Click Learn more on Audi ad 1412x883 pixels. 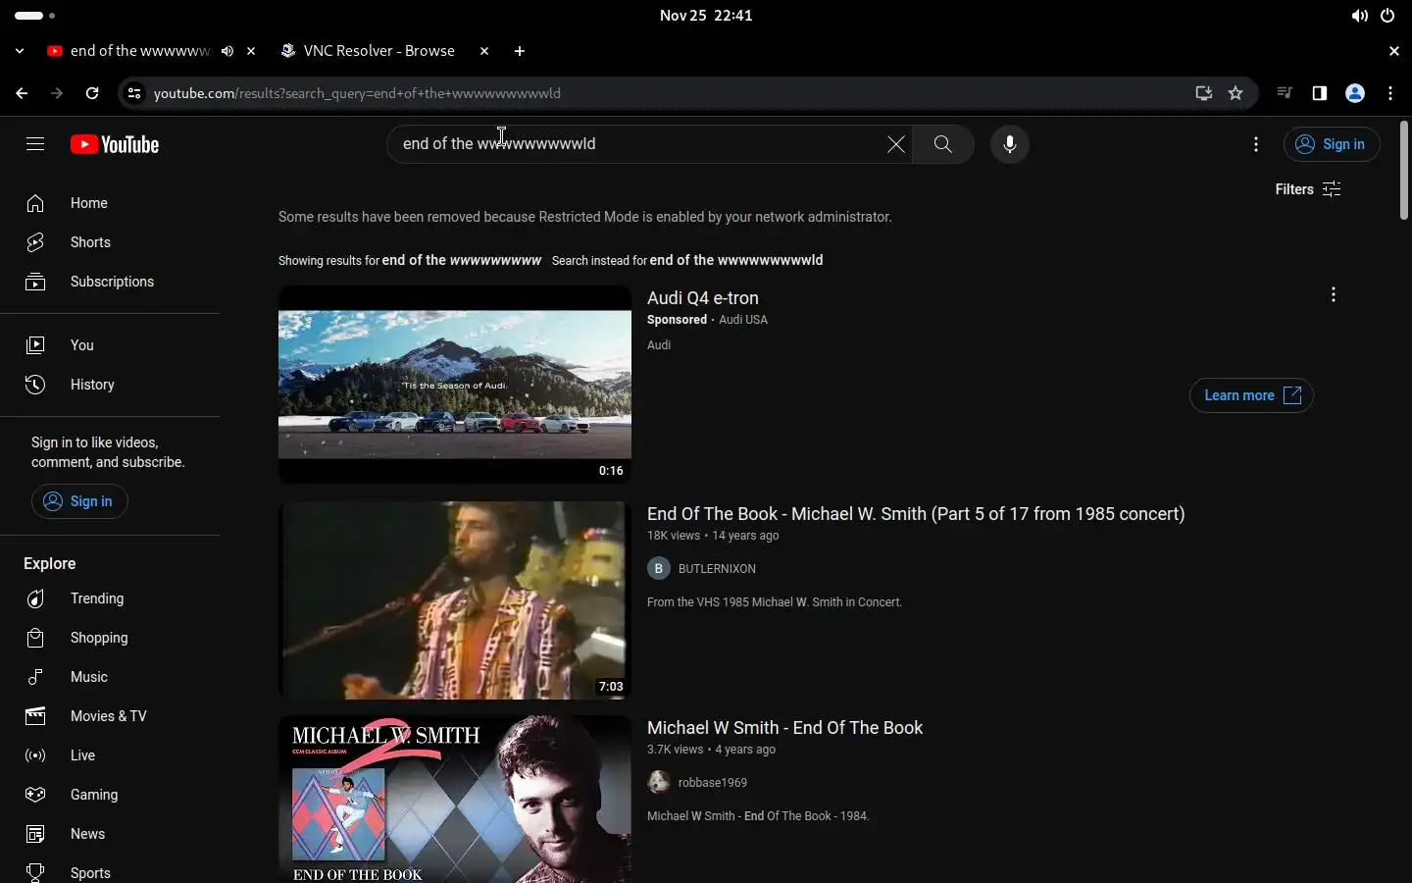1251,395
